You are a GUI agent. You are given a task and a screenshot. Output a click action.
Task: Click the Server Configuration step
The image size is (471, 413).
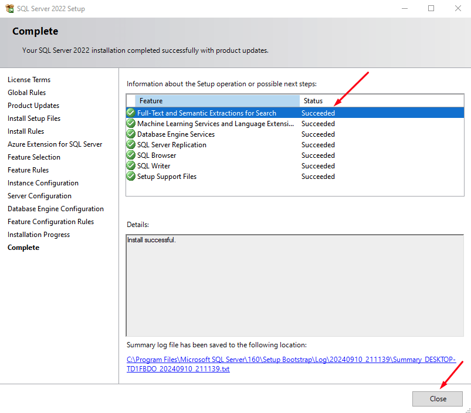(39, 196)
